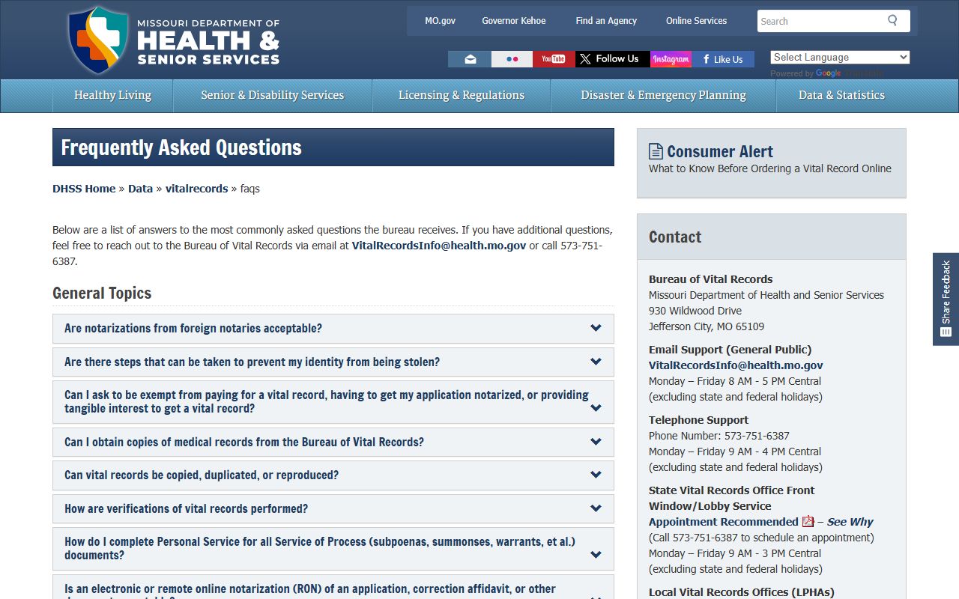959x599 pixels.
Task: Expand the identity theft prevention question
Action: (x=333, y=362)
